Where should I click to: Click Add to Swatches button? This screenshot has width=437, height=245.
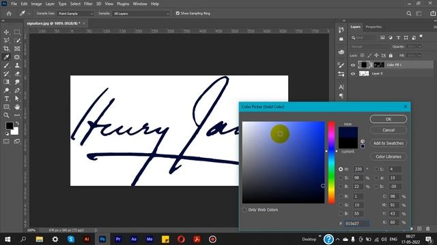(389, 143)
